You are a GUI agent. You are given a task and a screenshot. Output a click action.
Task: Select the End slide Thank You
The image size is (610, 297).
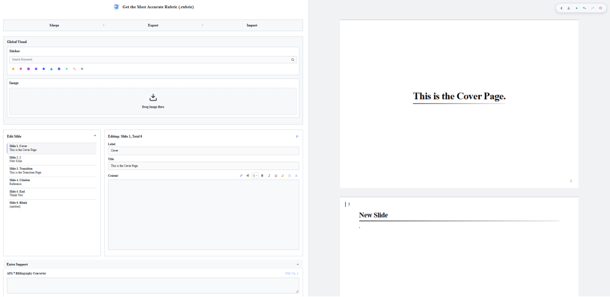click(52, 193)
